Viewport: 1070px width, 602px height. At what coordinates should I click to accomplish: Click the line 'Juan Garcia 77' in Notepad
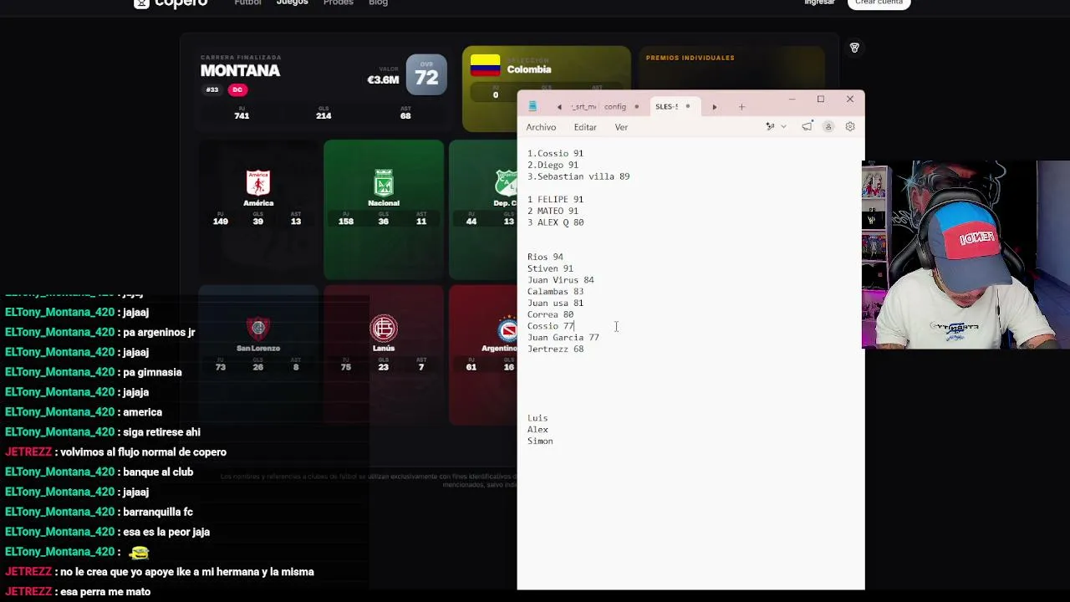(x=563, y=338)
